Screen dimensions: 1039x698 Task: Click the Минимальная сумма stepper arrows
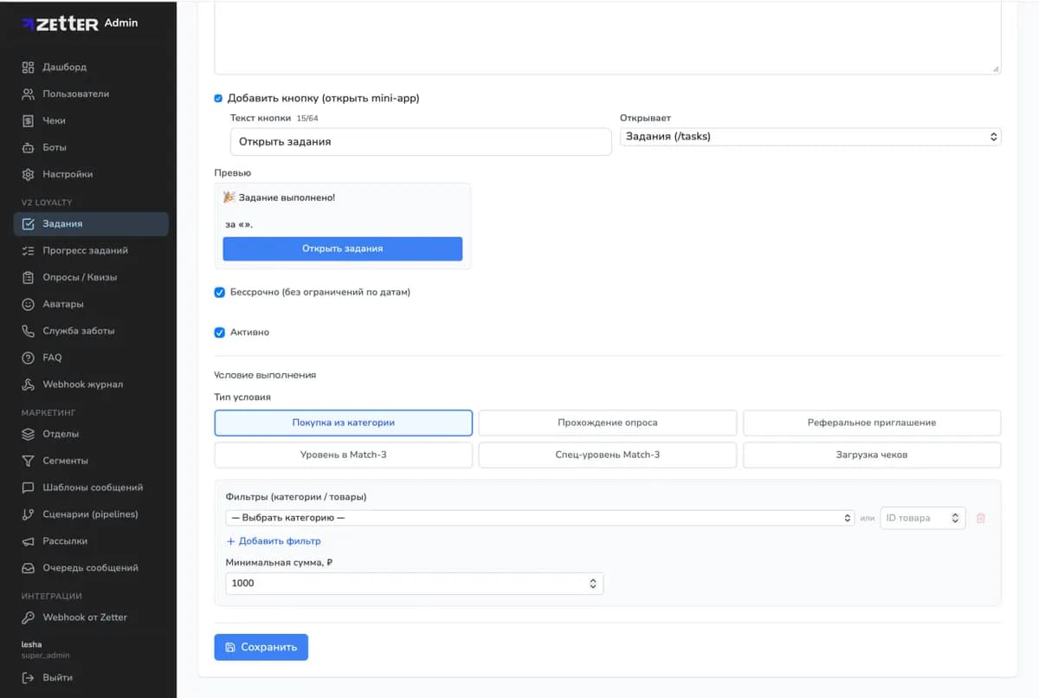[593, 584]
